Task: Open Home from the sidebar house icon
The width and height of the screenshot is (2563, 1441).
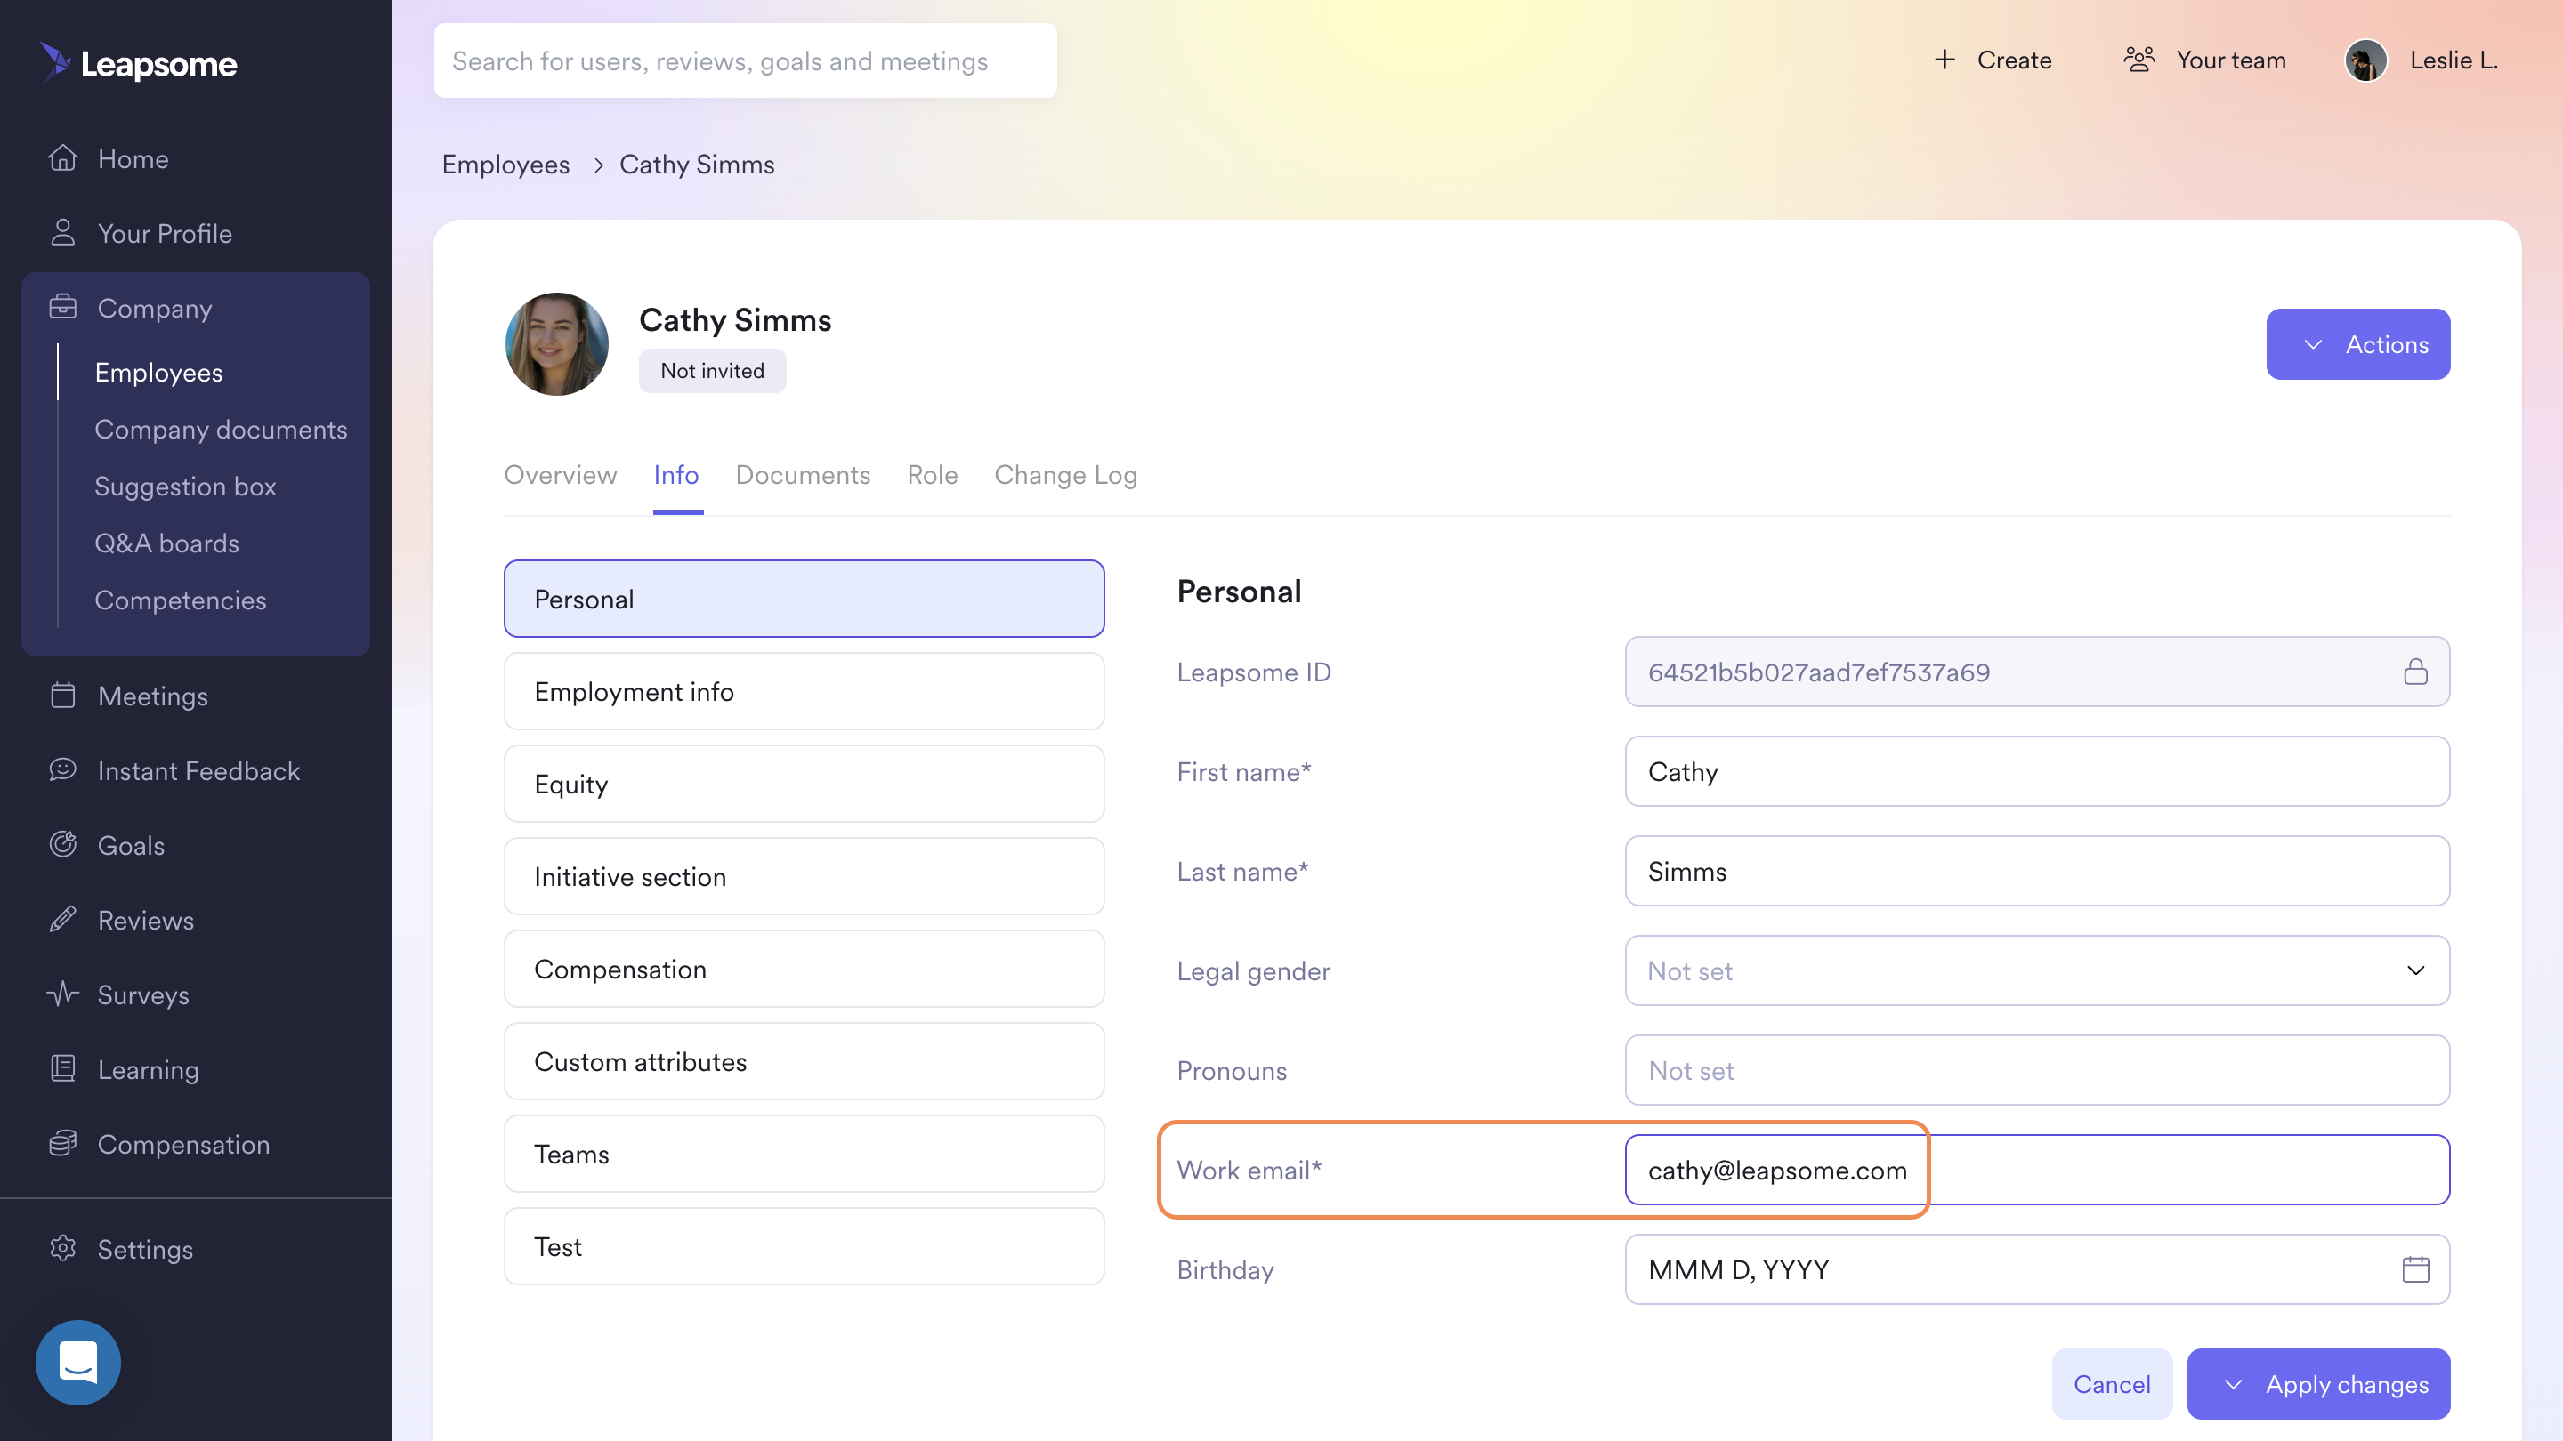Action: (x=62, y=158)
